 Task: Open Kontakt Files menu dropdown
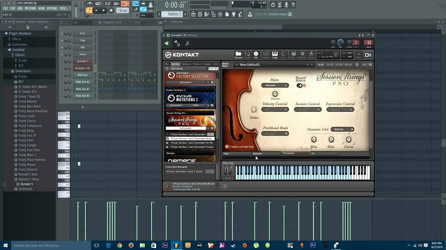coord(293,55)
